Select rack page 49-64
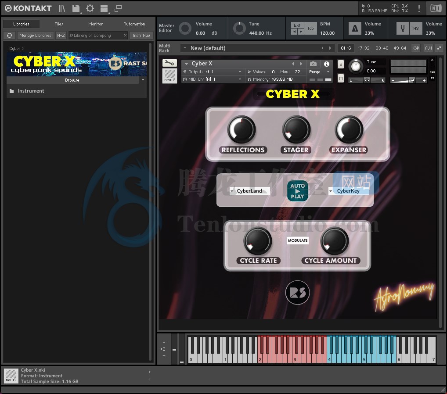This screenshot has height=394, width=447. 400,48
